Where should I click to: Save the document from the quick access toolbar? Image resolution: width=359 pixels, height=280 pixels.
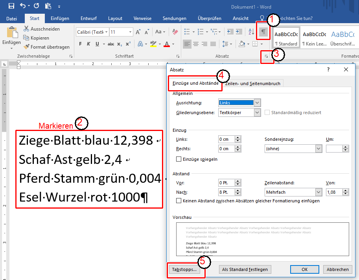[x=11, y=6]
